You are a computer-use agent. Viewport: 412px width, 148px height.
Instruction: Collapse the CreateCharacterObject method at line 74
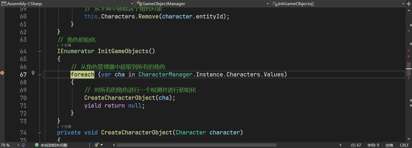pos(40,133)
